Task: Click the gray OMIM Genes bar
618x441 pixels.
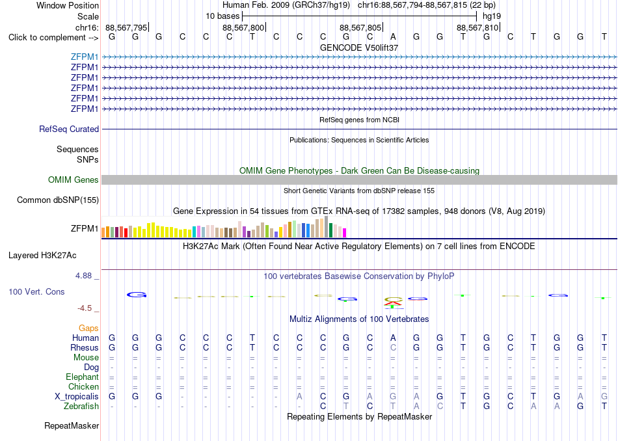Action: click(x=359, y=180)
